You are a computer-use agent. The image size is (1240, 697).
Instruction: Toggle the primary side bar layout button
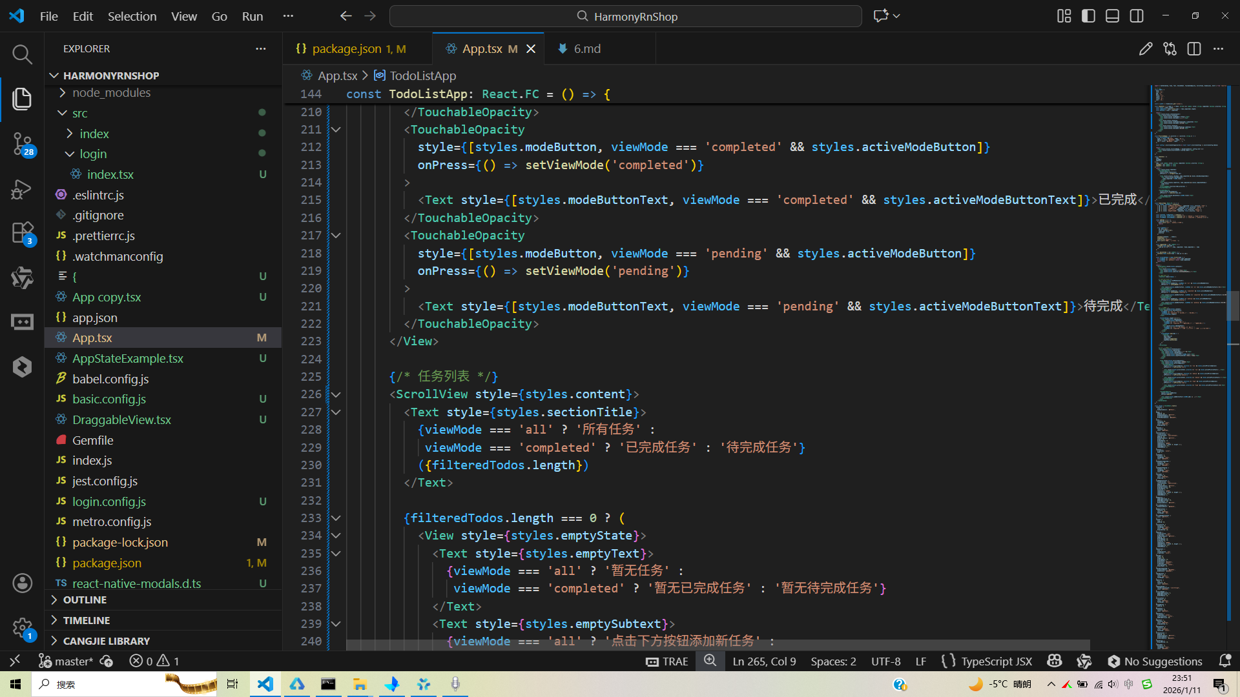(x=1088, y=16)
